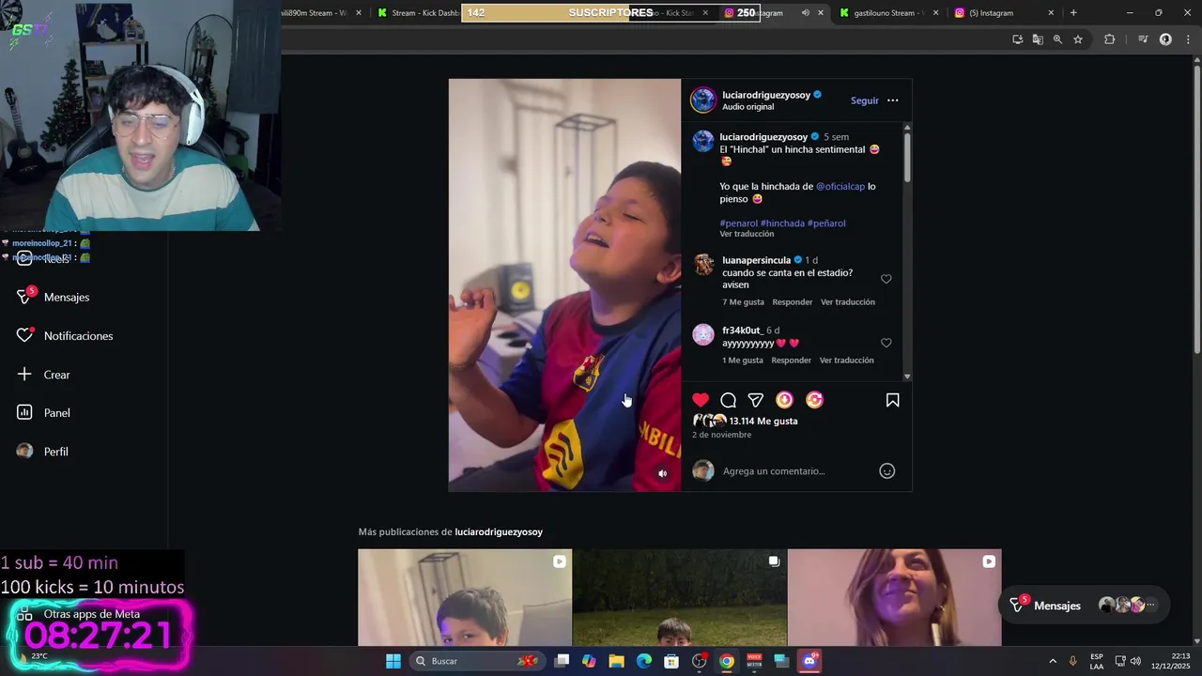Open the emoji picker in comment box

click(x=886, y=471)
